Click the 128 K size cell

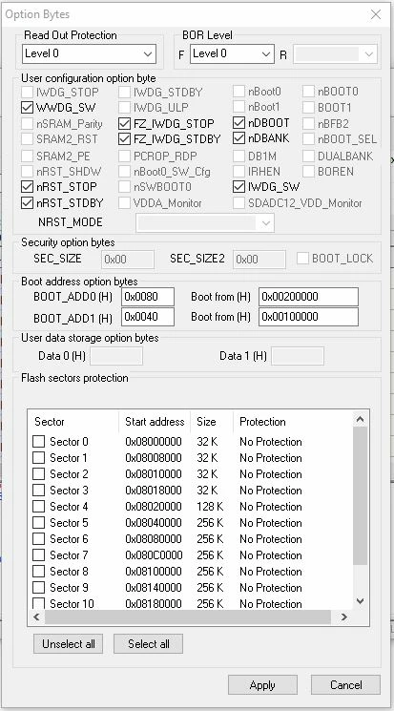click(211, 507)
